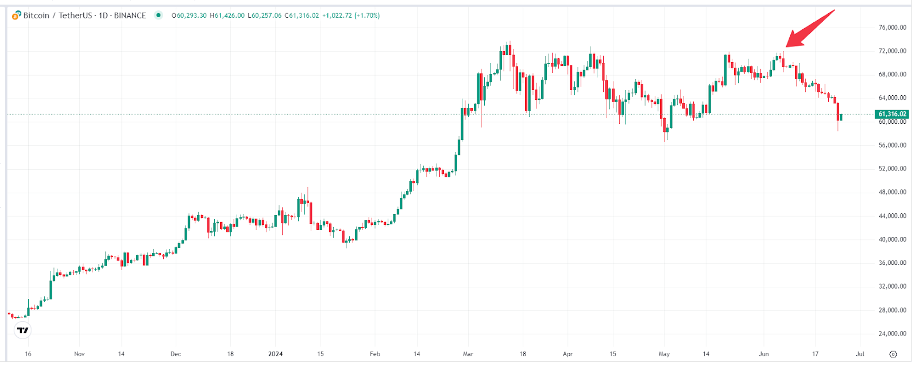Open chart settings gear in bottom-right corner
The height and width of the screenshot is (366, 919).
[893, 354]
